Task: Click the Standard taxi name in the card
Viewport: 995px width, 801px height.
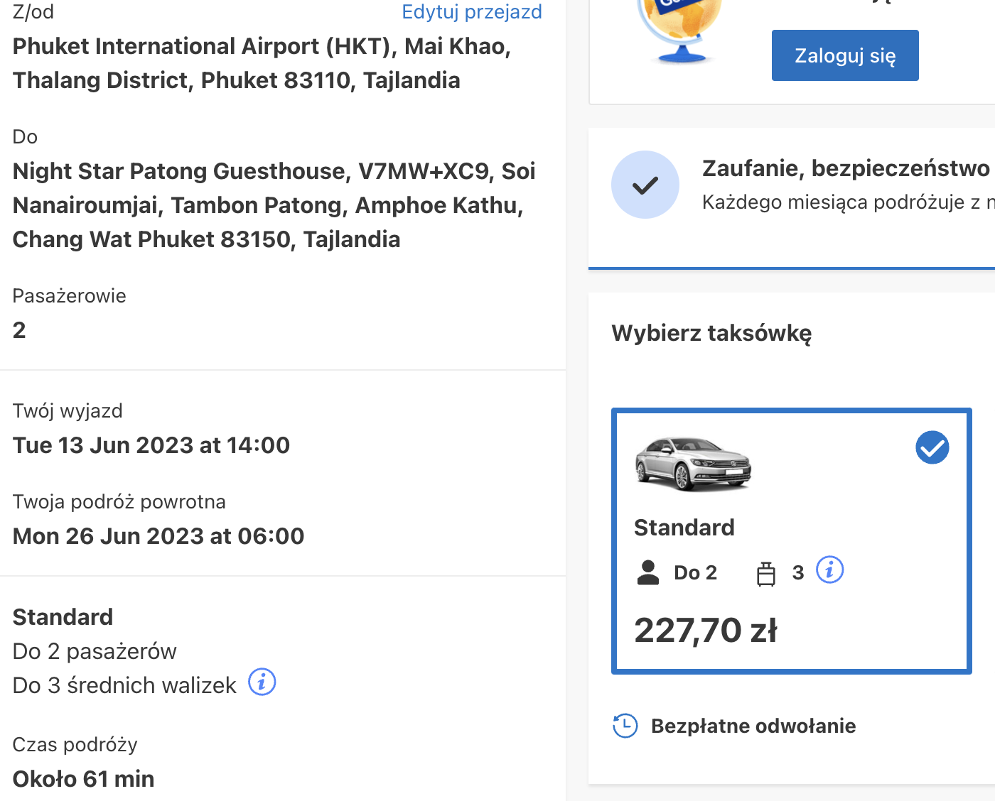Action: [684, 528]
